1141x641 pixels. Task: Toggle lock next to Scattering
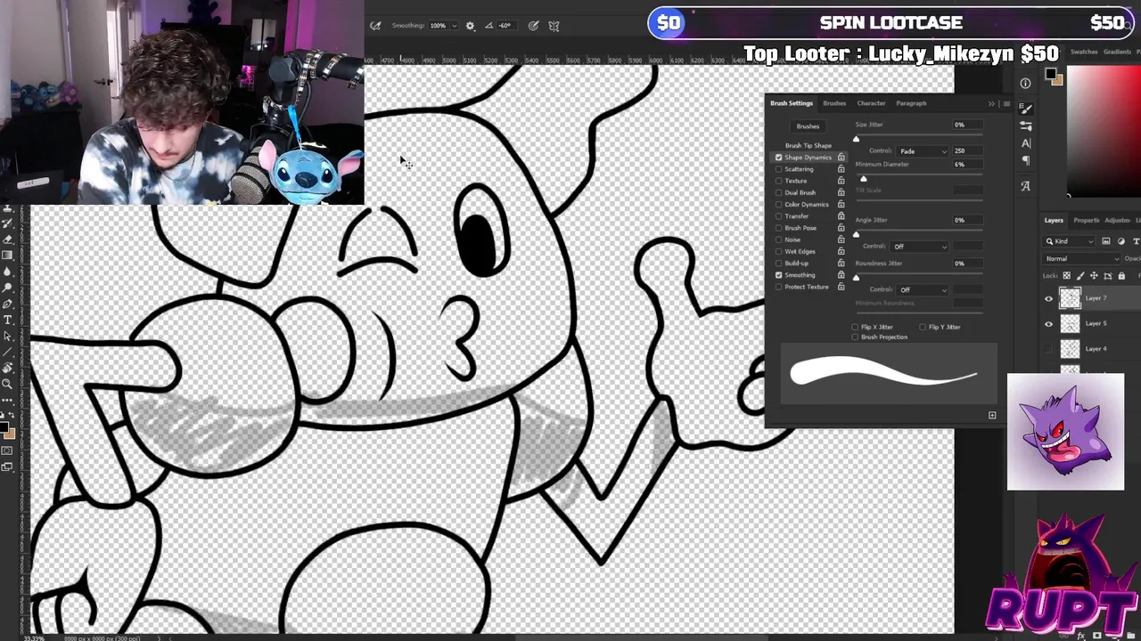(841, 169)
